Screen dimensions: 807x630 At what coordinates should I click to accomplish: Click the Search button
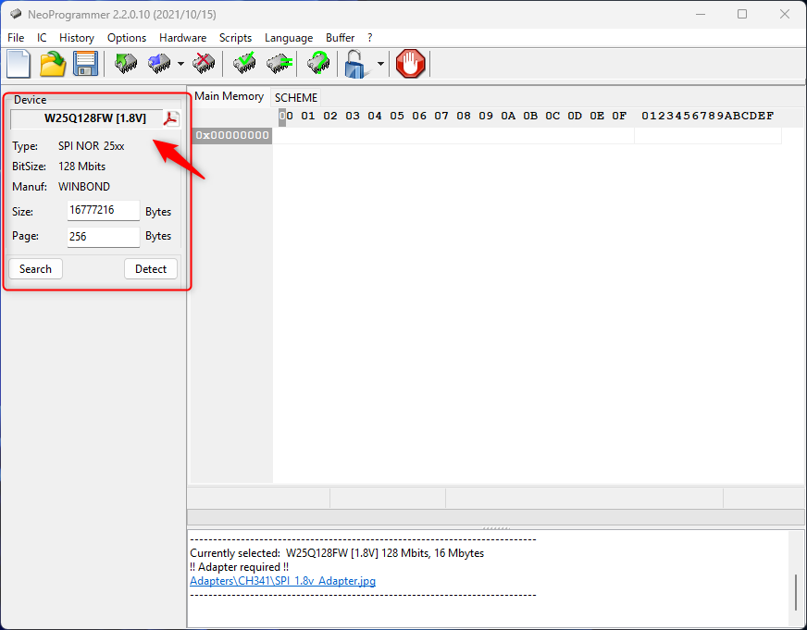[x=35, y=269]
